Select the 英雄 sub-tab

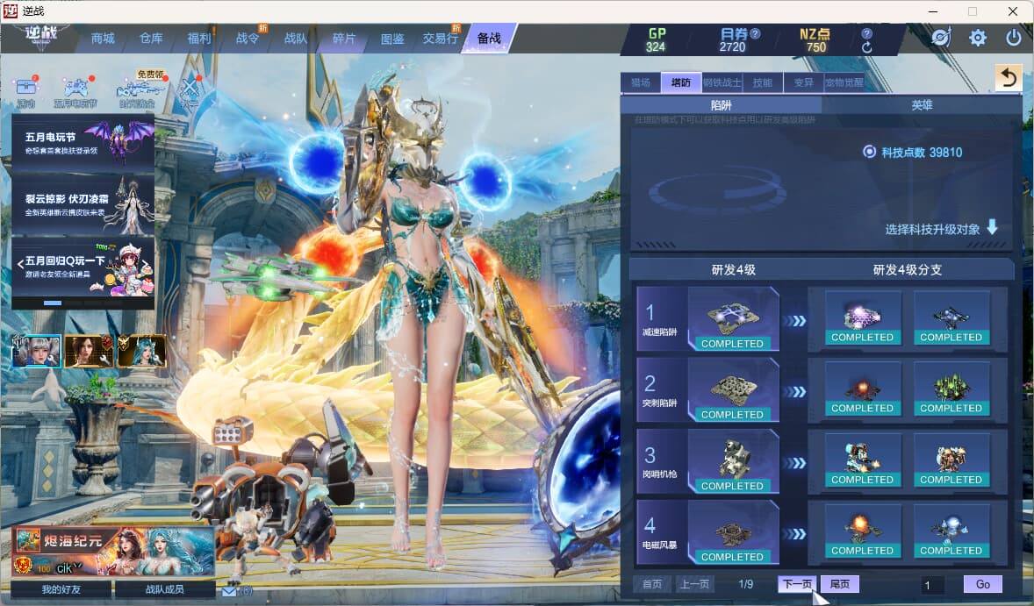coord(922,104)
